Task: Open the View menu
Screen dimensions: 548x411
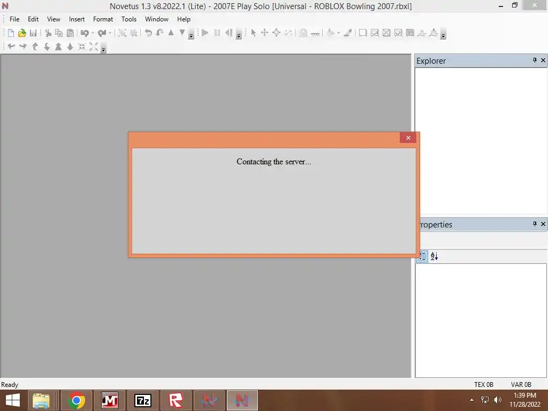Action: [x=54, y=19]
